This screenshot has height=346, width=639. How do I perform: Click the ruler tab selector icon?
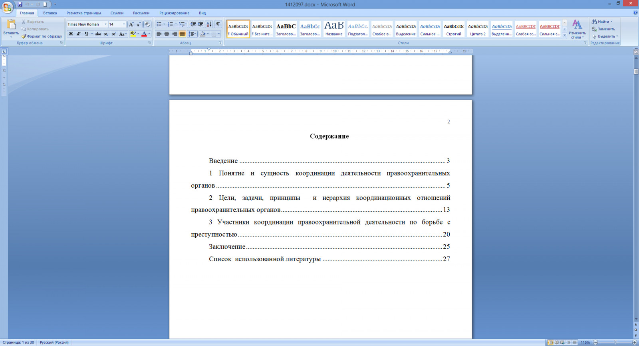pyautogui.click(x=4, y=51)
